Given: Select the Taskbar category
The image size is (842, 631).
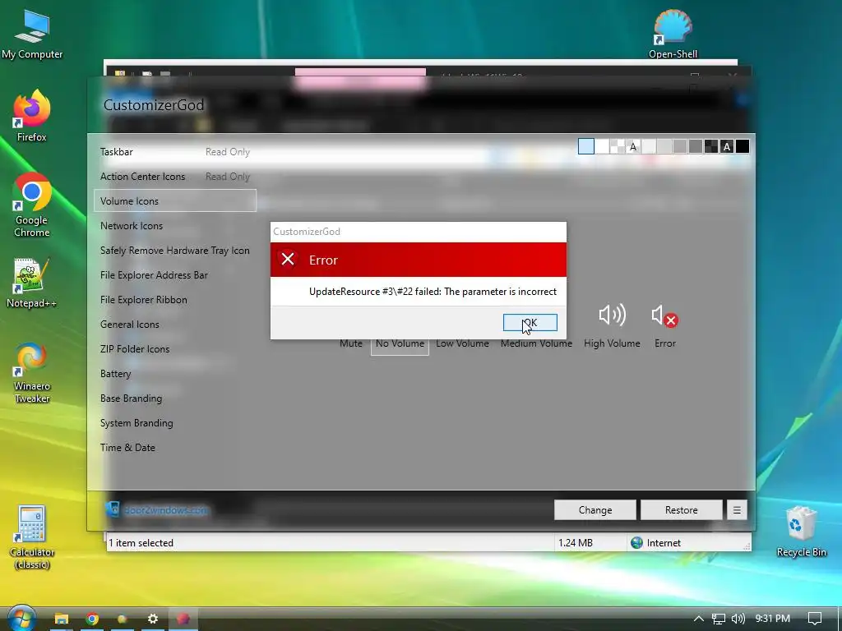Looking at the screenshot, I should click(x=175, y=152).
